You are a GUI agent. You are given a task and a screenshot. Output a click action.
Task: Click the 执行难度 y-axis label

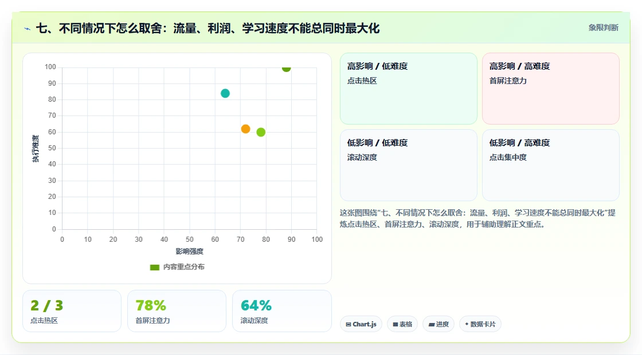point(36,148)
